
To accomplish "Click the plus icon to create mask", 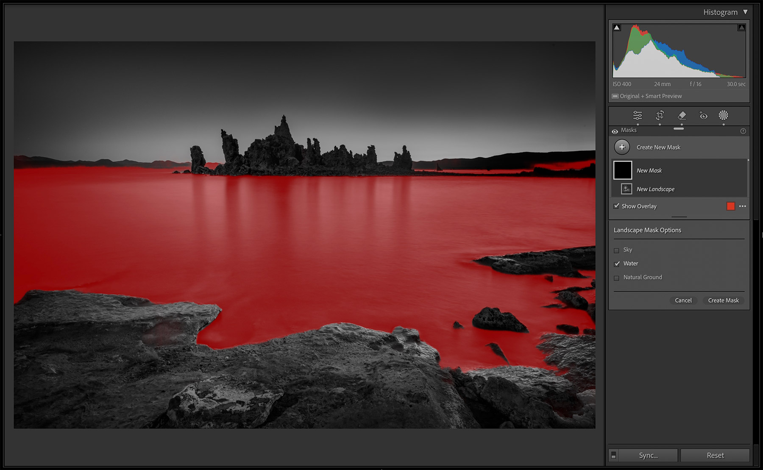I will [622, 147].
